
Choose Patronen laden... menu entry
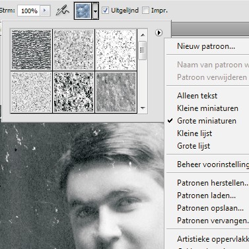coord(207,196)
